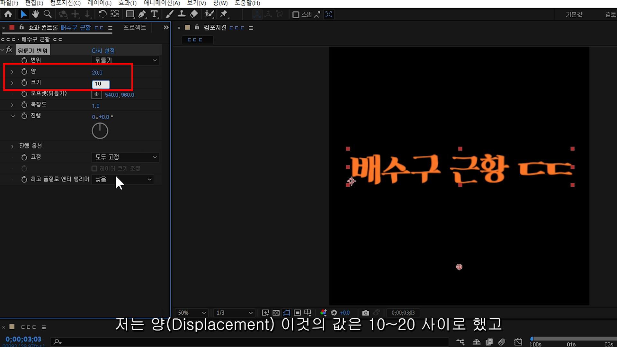The width and height of the screenshot is (617, 347).
Task: Toggle stopwatch for 양 property
Action: click(x=24, y=71)
